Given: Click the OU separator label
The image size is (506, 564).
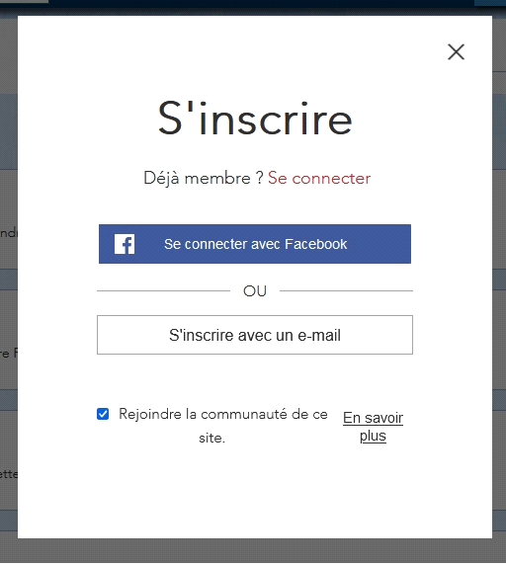Looking at the screenshot, I should (255, 291).
